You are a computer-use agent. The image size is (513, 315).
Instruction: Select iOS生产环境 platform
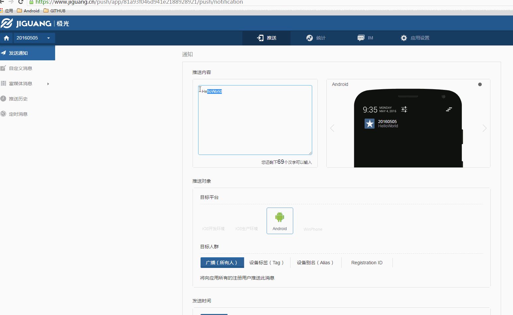pos(247,229)
